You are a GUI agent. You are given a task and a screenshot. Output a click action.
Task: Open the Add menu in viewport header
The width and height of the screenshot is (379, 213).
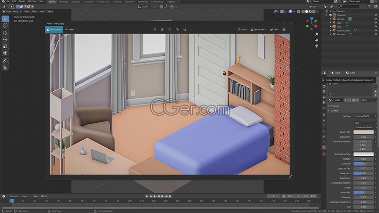(x=42, y=11)
